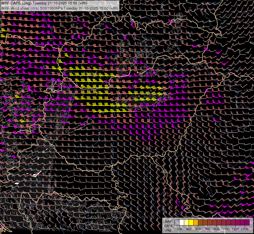Image resolution: width=254 pixels, height=234 pixels.
Task: Click the orange CAPE legend swatch
Action: pyautogui.click(x=196, y=223)
